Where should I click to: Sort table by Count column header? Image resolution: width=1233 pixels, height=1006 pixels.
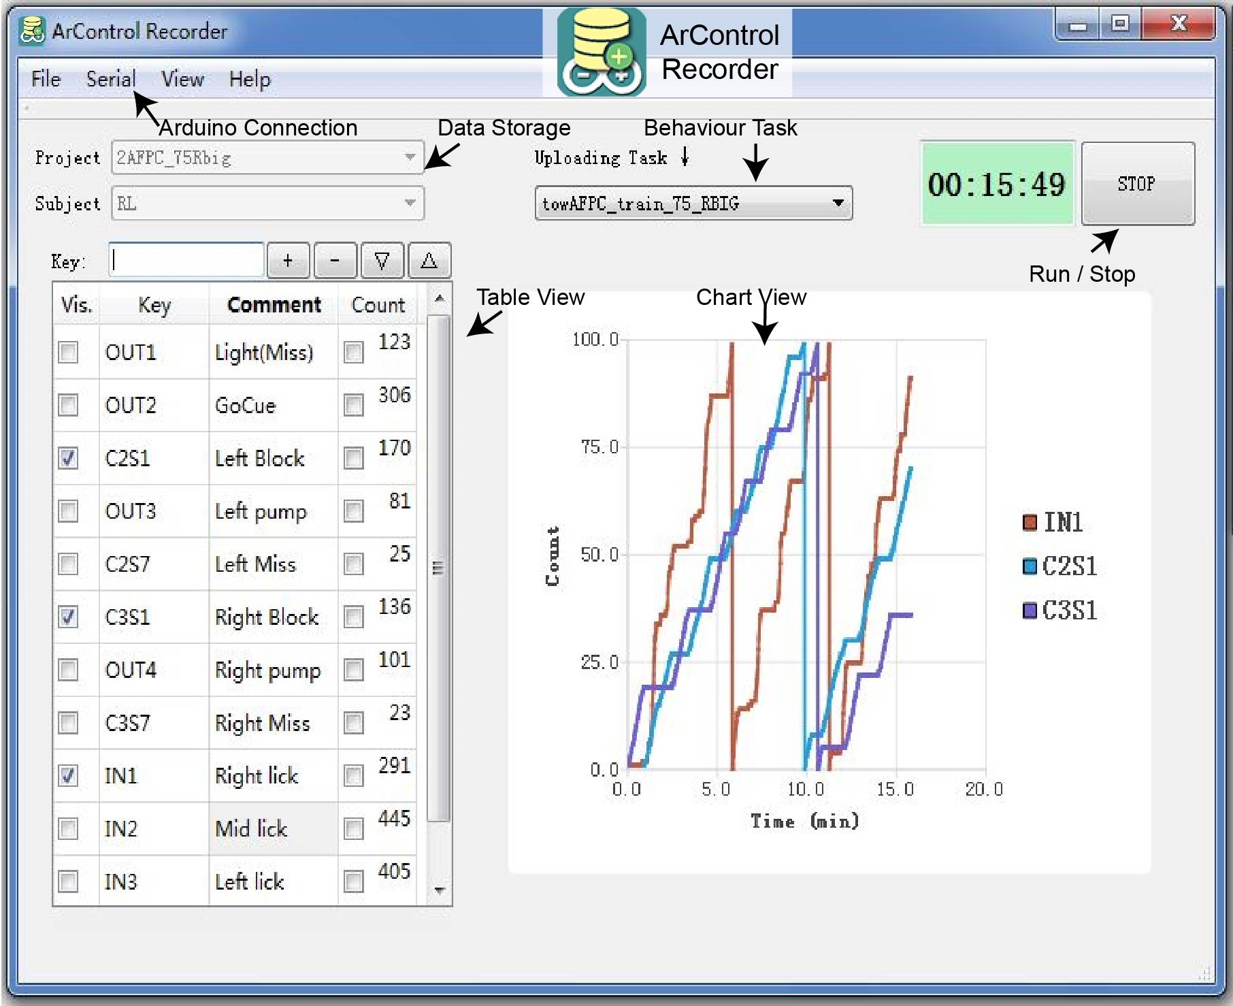pos(378,305)
